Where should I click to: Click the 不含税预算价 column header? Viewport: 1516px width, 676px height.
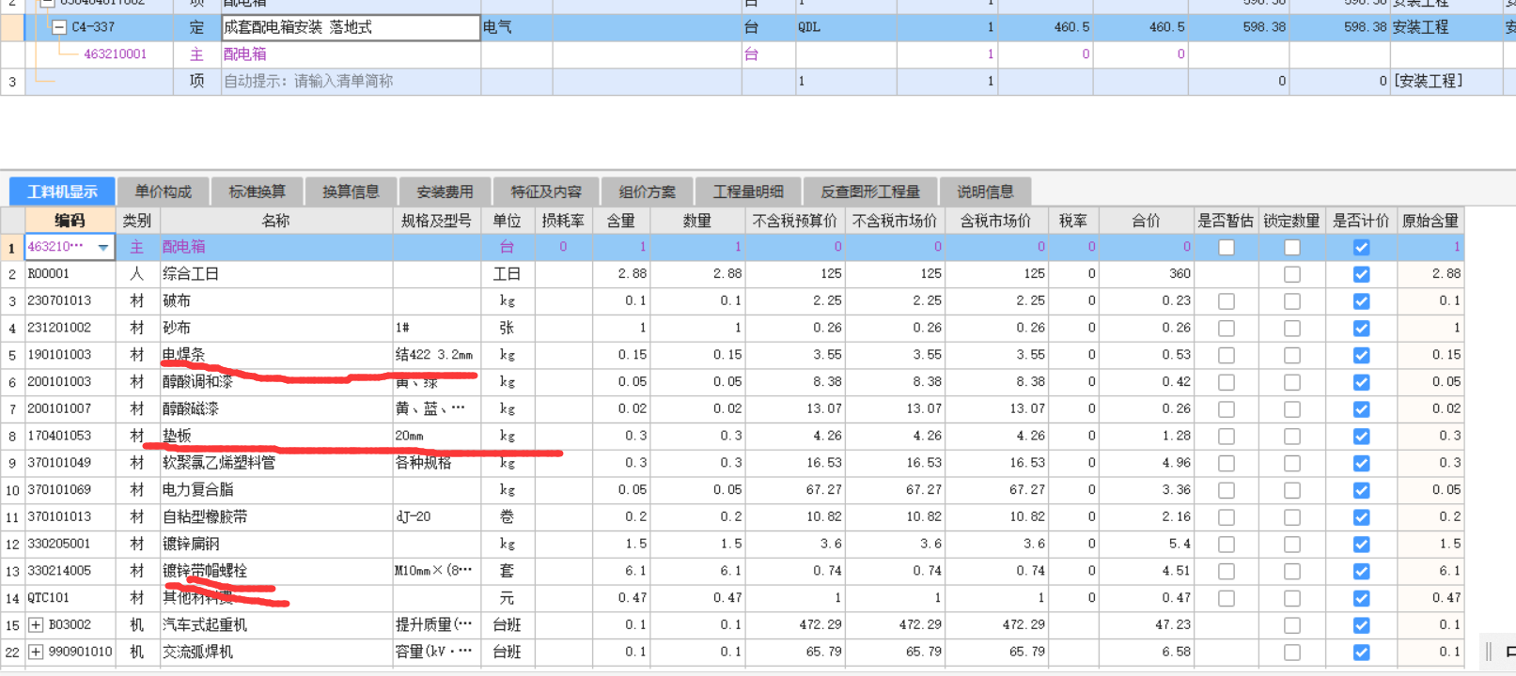794,221
